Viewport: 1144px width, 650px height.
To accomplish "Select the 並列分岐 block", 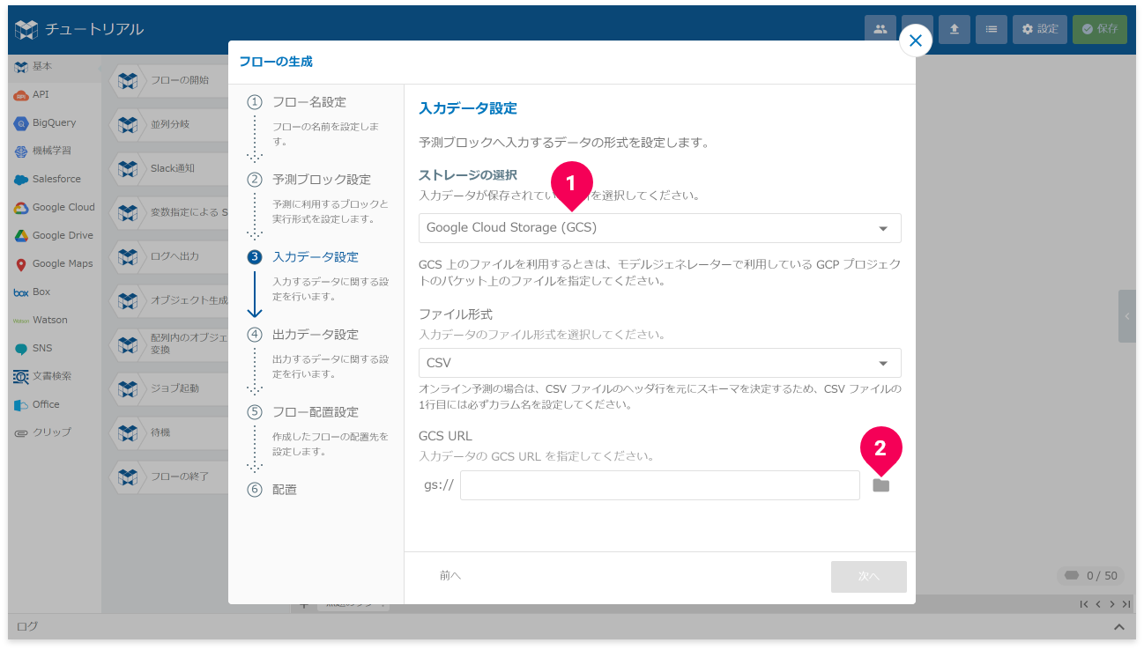I will coord(169,124).
